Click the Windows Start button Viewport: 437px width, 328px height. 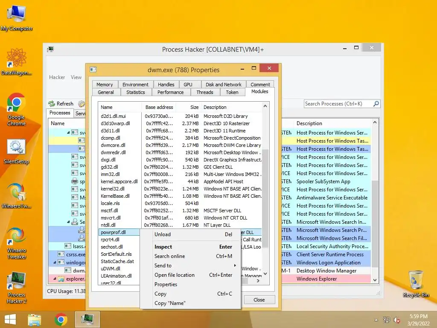(10, 319)
